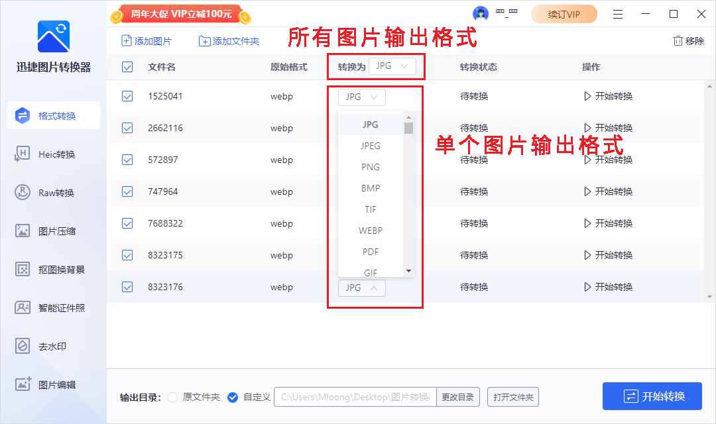
Task: Switch to 抠图换背景 tool
Action: click(x=53, y=269)
